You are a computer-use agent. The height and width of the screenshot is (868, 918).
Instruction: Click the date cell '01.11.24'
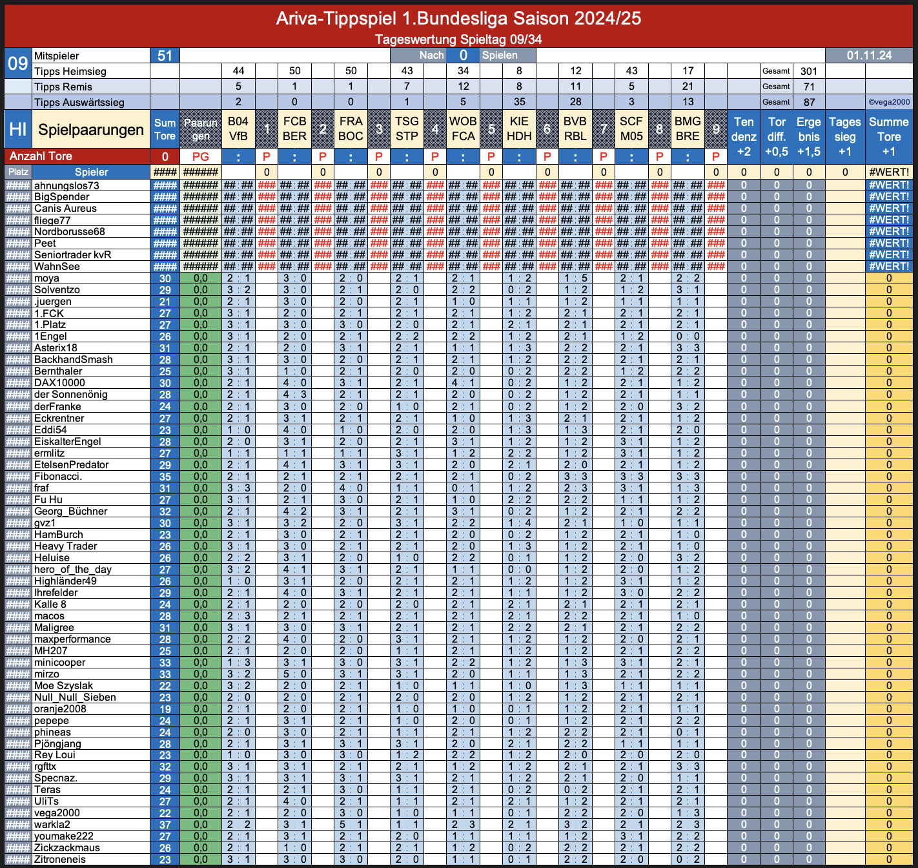tap(869, 56)
